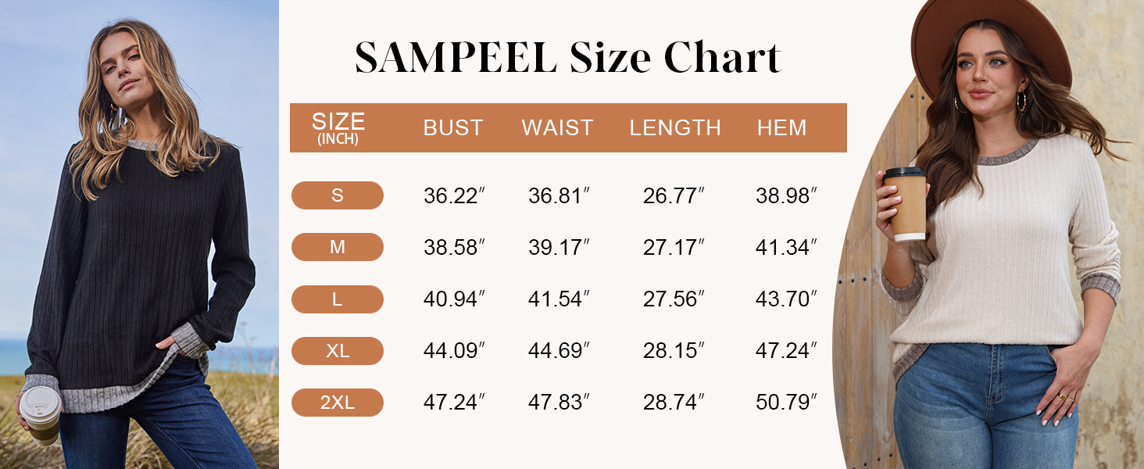This screenshot has width=1144, height=469.
Task: Click the L length value 27.56″
Action: point(674,299)
